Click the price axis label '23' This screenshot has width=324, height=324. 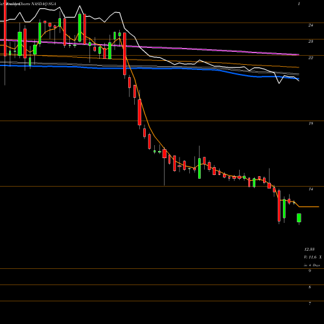coord(310,41)
